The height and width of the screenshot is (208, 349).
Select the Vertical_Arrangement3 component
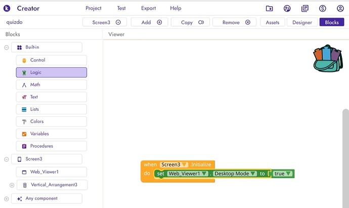click(x=52, y=185)
